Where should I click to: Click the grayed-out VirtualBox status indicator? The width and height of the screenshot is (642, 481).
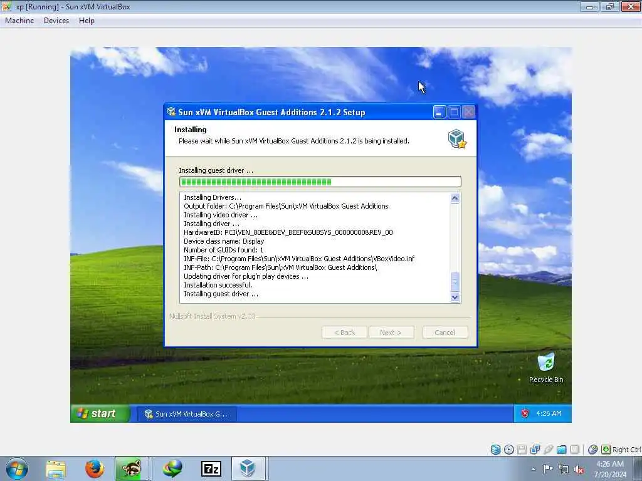point(575,450)
